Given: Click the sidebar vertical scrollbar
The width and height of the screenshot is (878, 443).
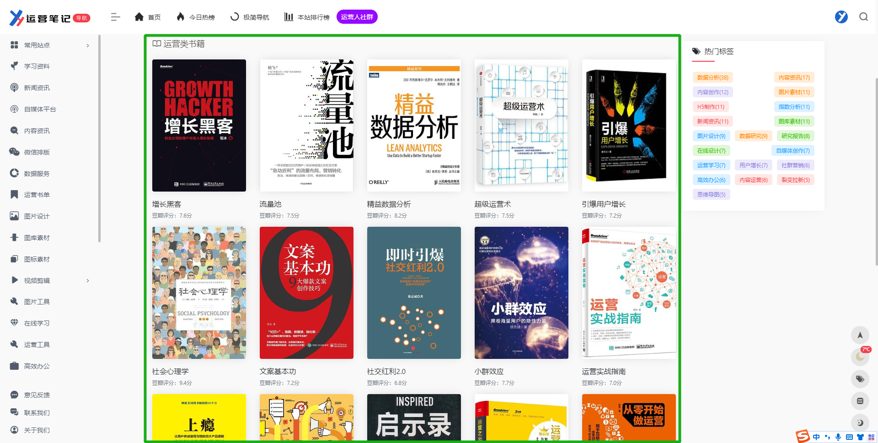Looking at the screenshot, I should pyautogui.click(x=99, y=139).
